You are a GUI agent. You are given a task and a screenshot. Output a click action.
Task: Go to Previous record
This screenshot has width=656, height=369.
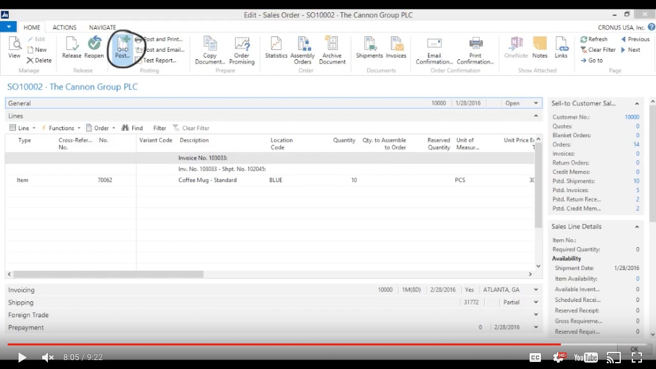[x=635, y=39]
